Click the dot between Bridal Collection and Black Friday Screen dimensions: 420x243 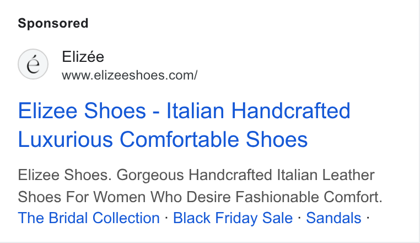click(166, 218)
